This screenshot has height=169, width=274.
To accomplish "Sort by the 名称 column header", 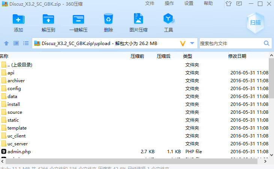I will 5,56.
